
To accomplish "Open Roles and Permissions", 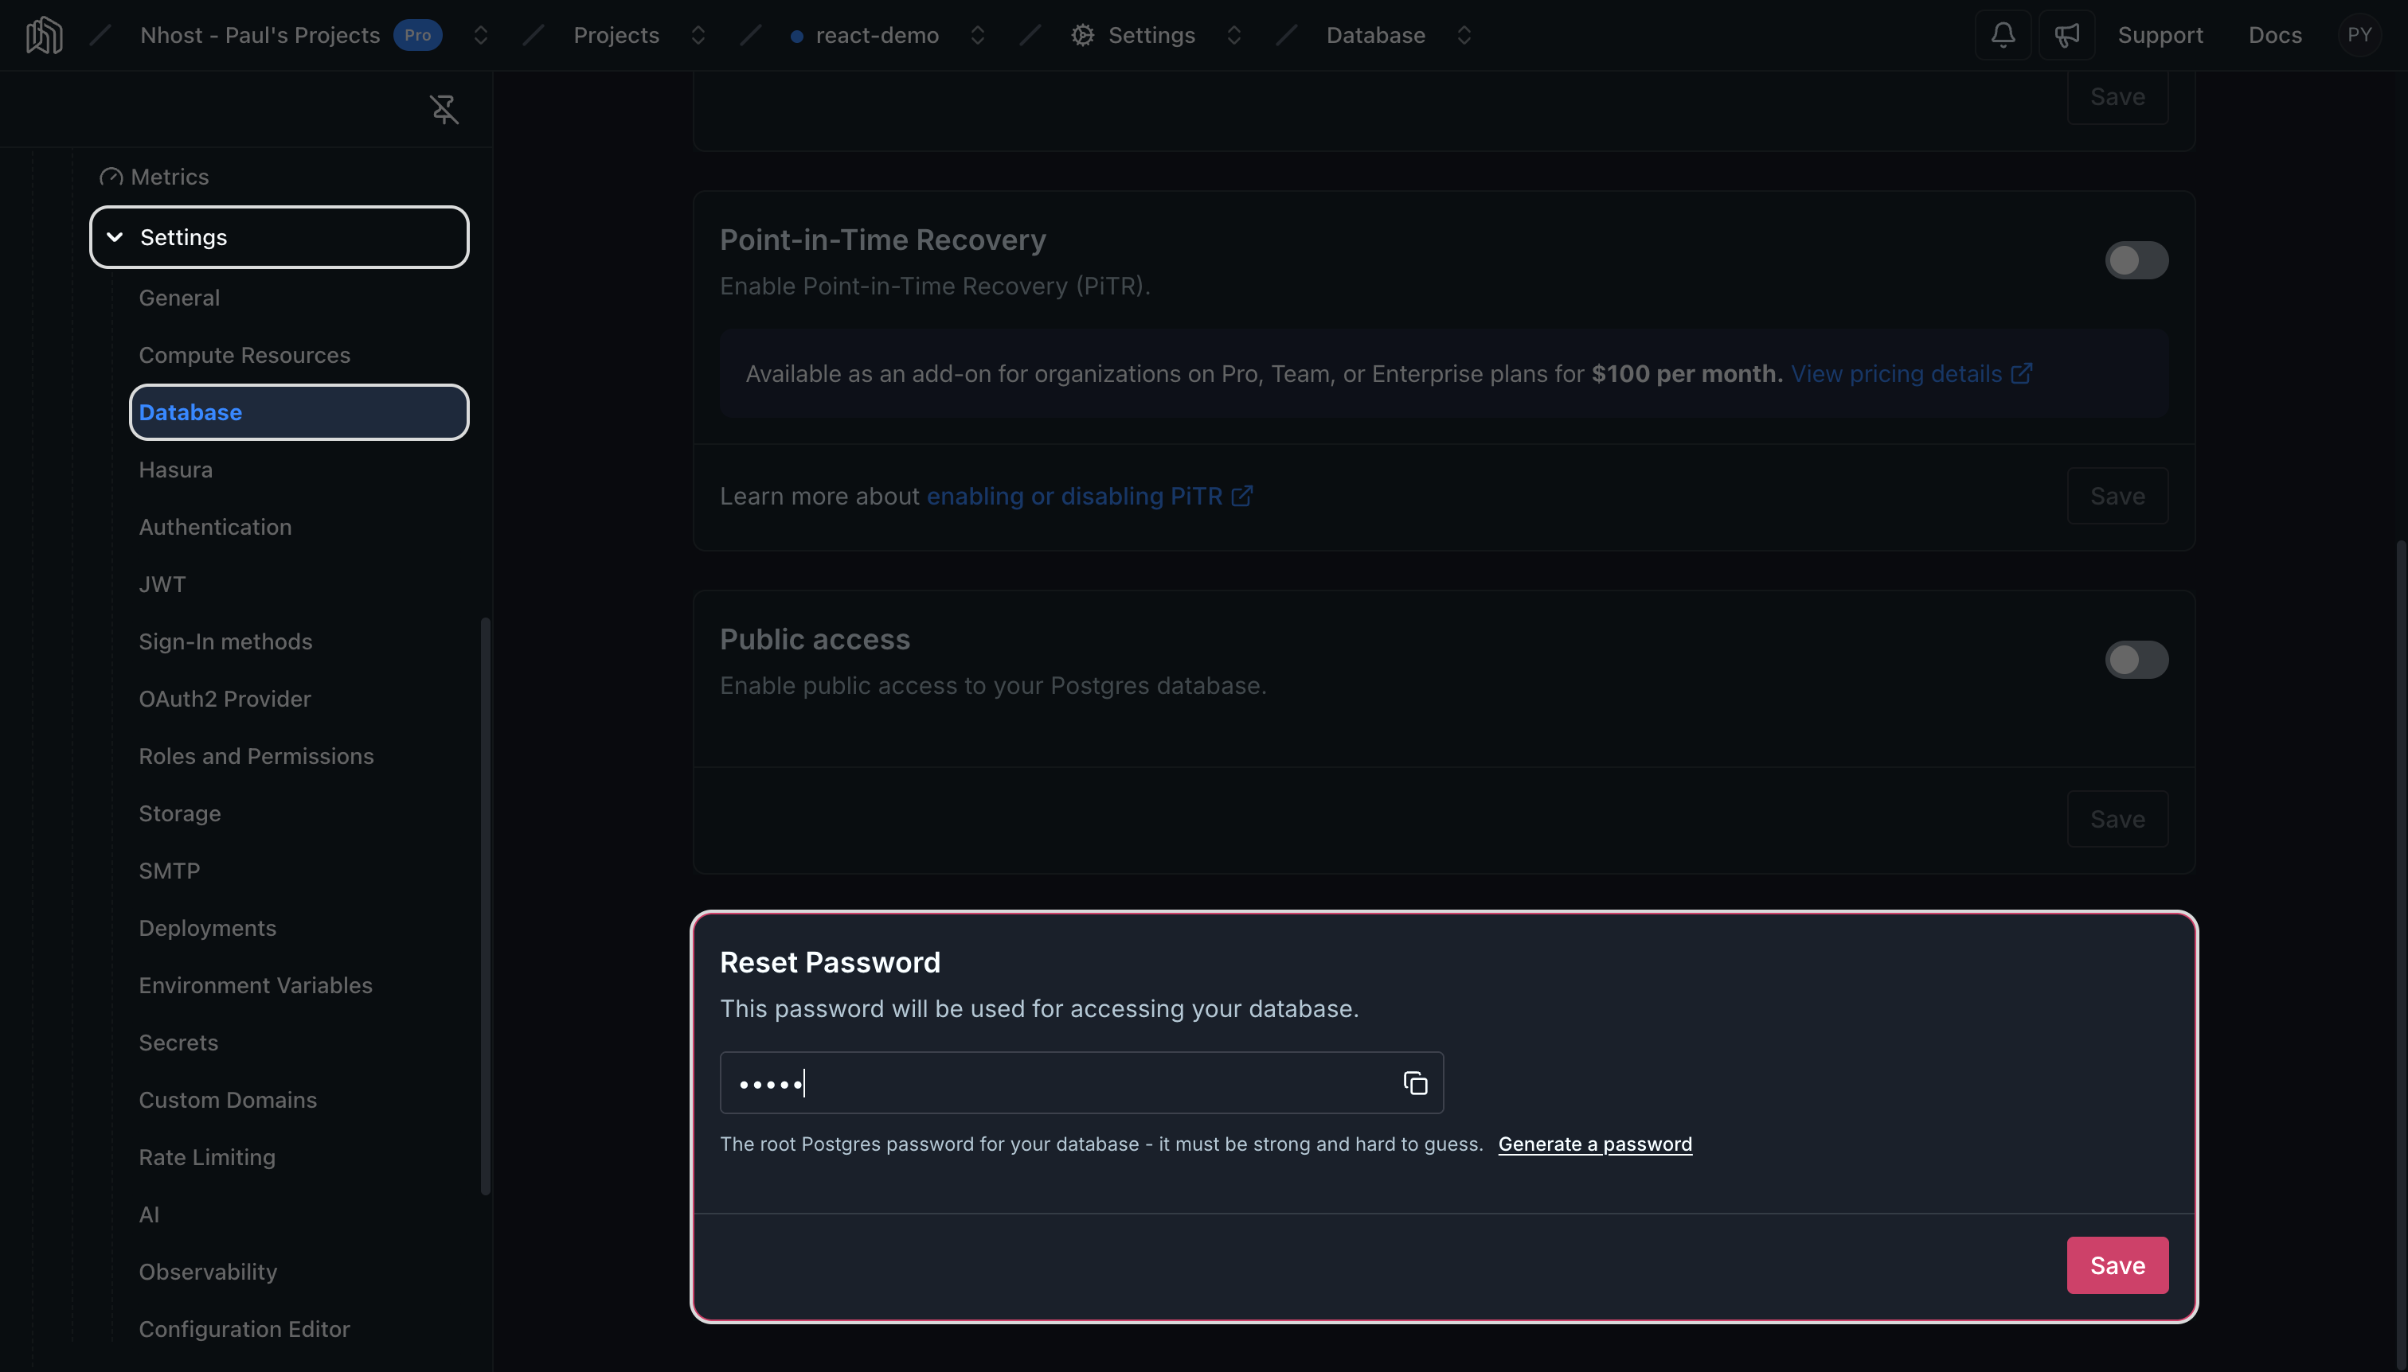I will tap(256, 757).
